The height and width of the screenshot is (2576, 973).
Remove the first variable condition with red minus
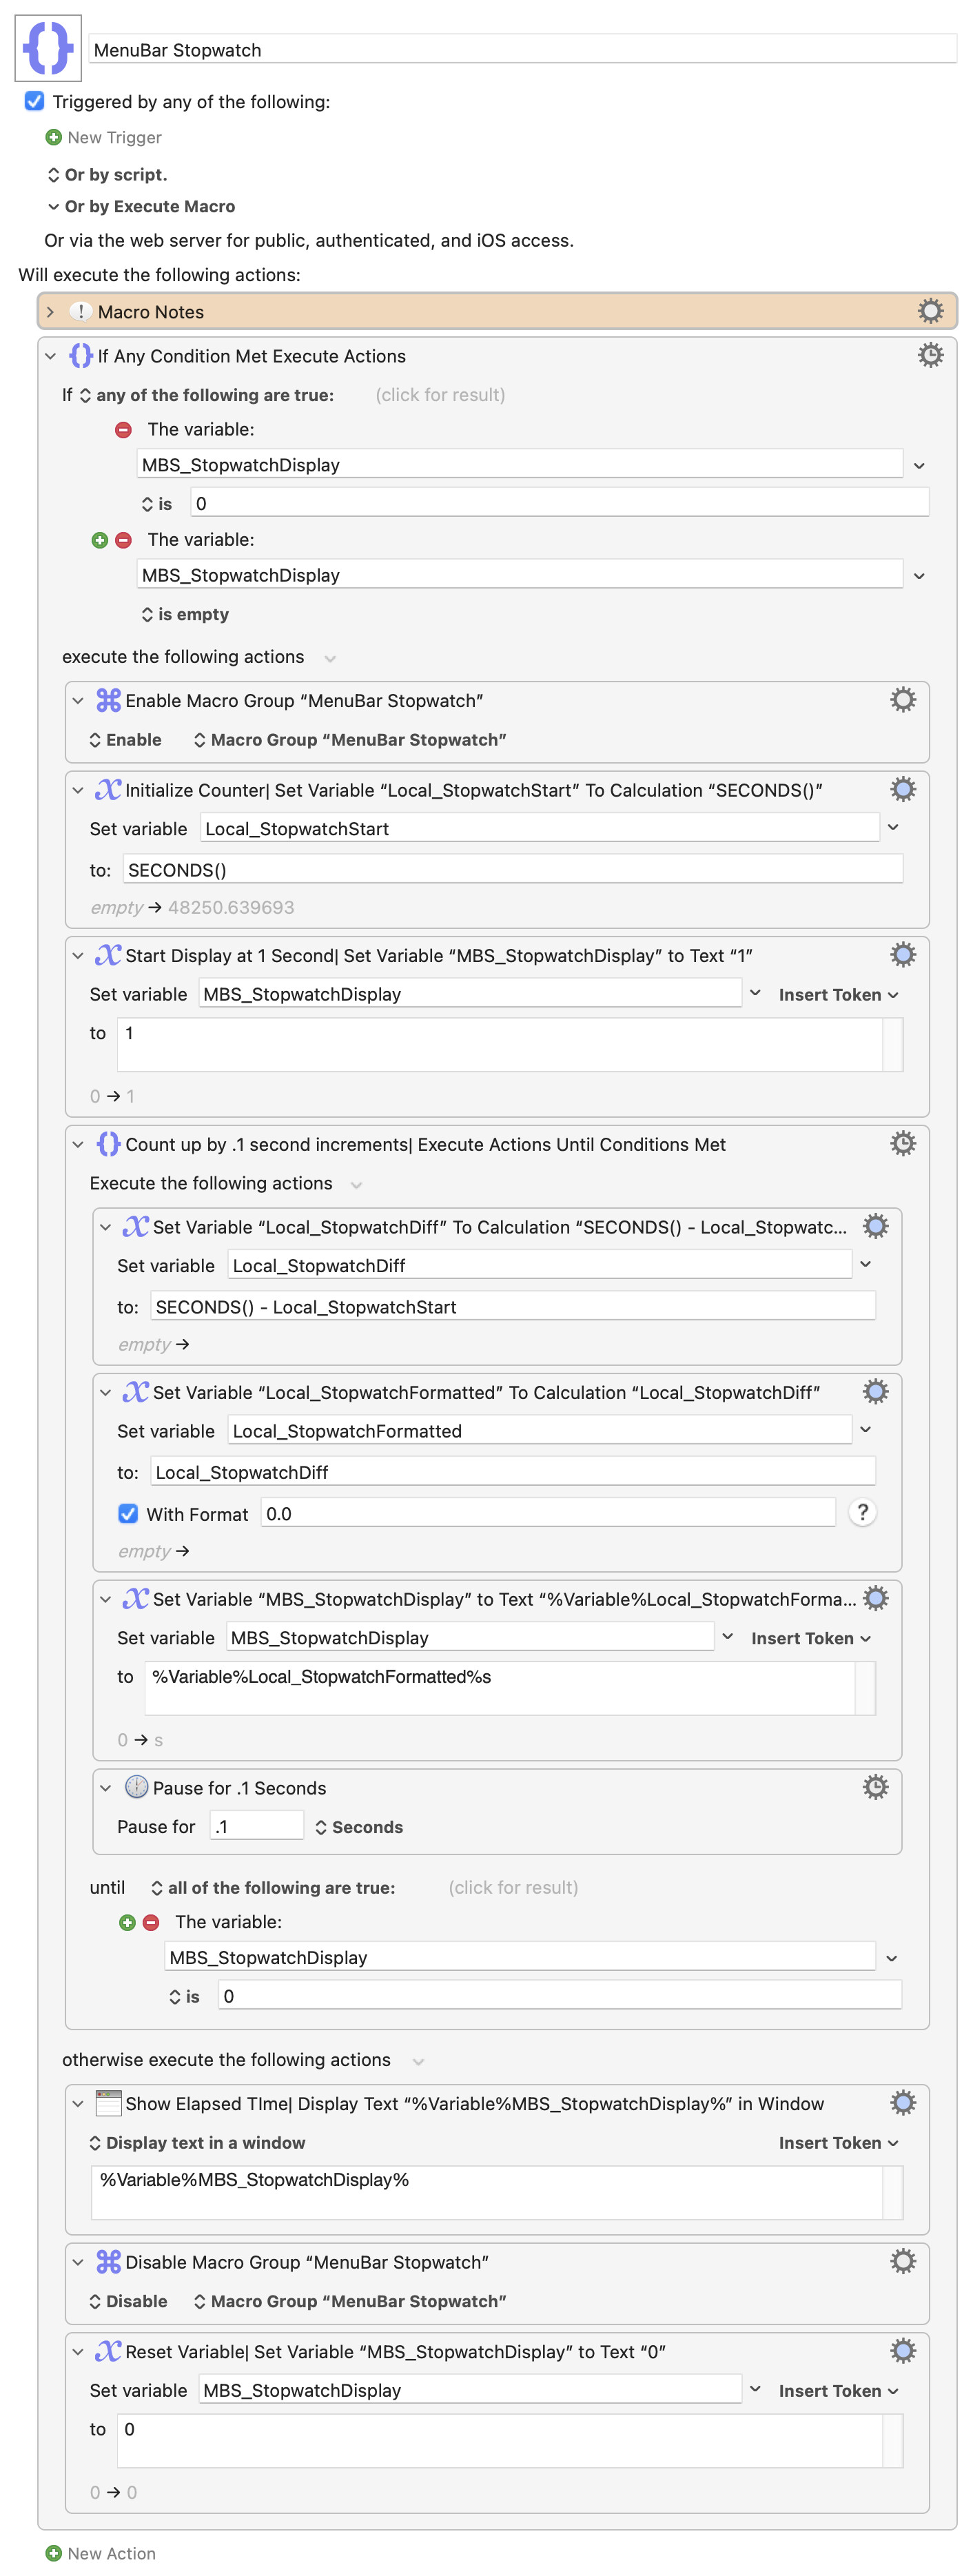point(124,430)
